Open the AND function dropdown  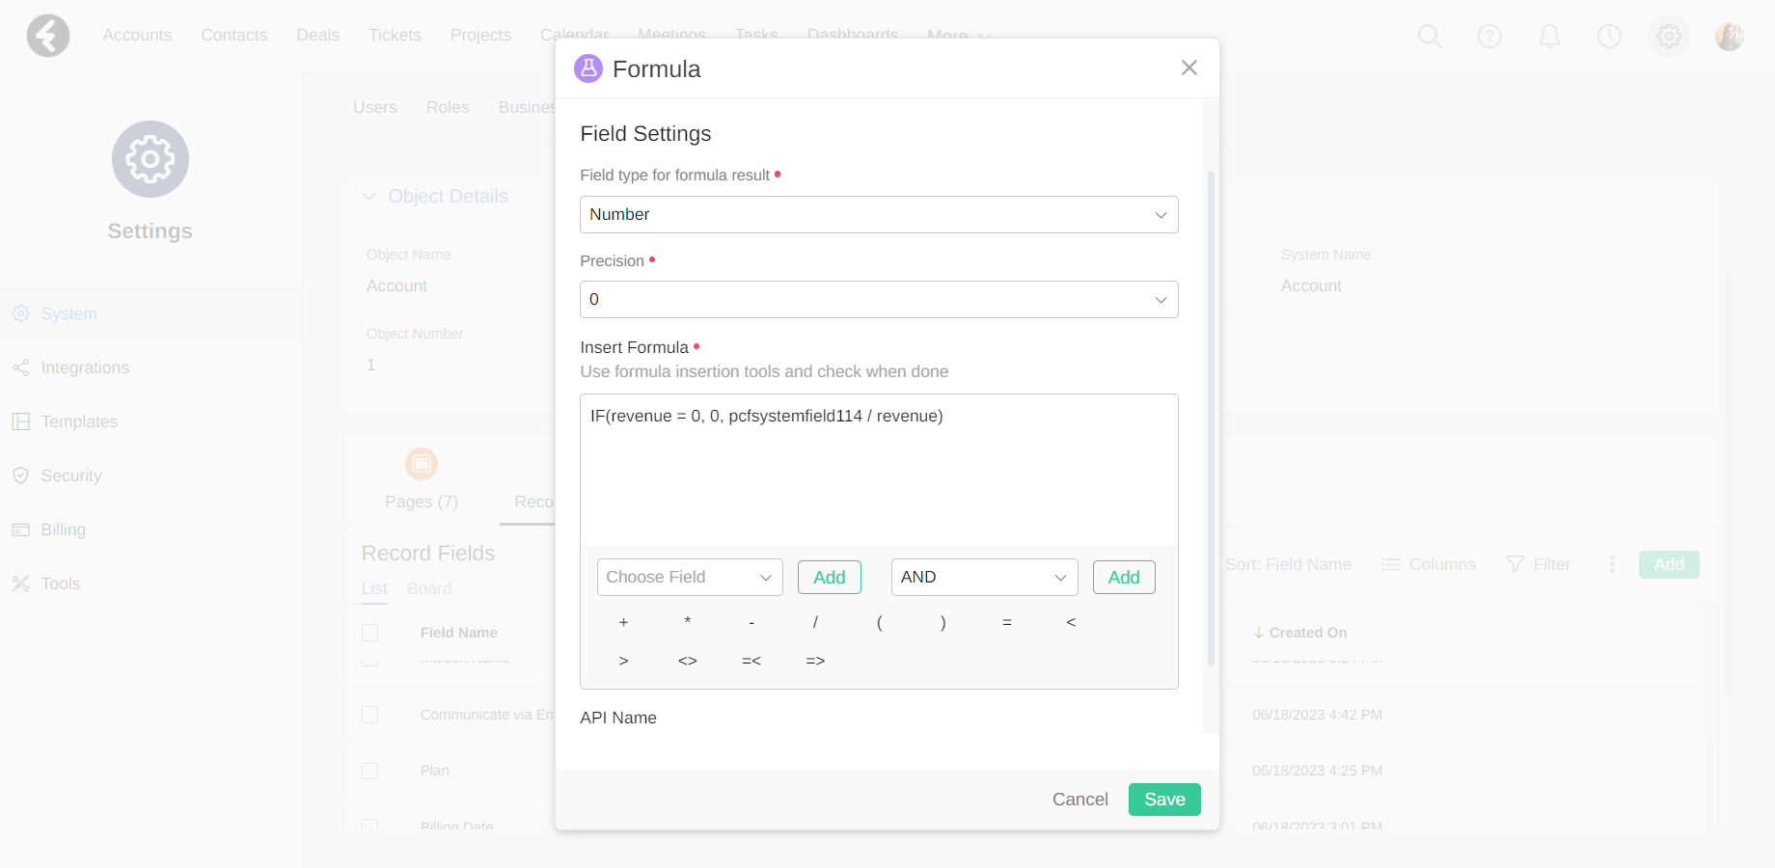[985, 578]
